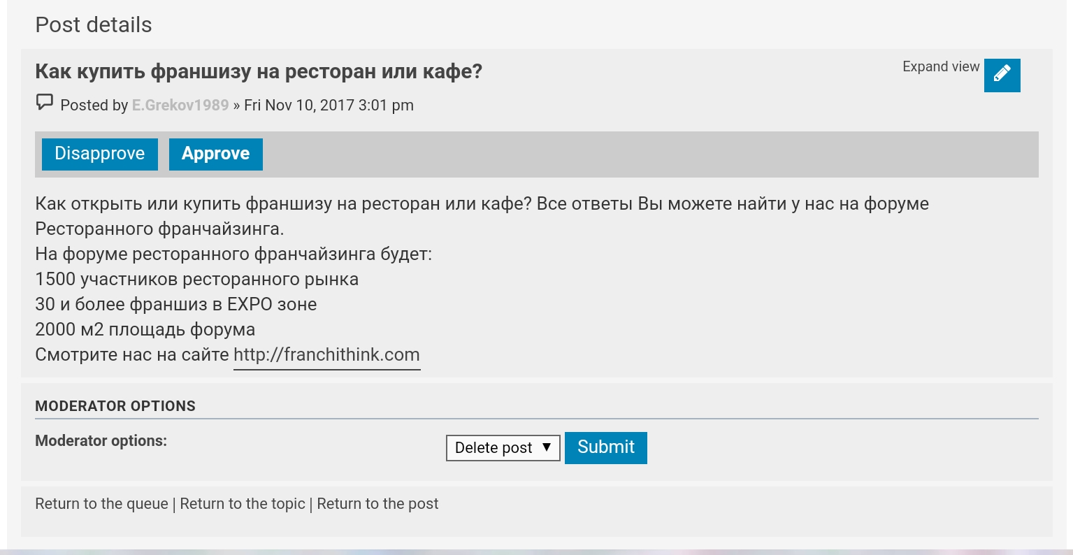Open E.Grekov1989 user profile link
This screenshot has height=555, width=1073.
coord(180,105)
